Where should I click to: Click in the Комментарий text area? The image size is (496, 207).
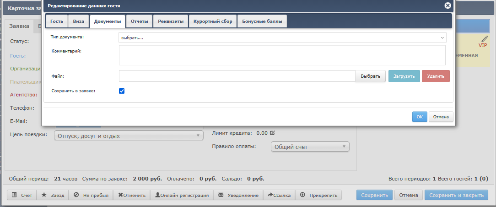tap(282, 55)
